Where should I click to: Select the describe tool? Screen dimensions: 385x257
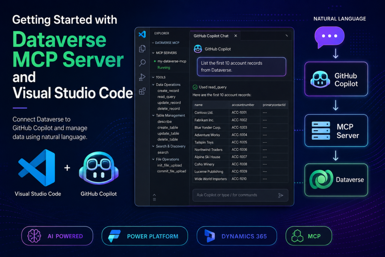(x=165, y=122)
